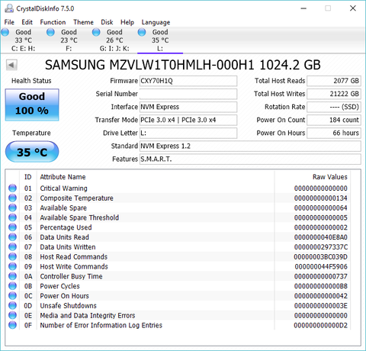This screenshot has height=351, width=366.
Task: Click the Firmware field CXY70H1Q
Action: pyautogui.click(x=188, y=81)
